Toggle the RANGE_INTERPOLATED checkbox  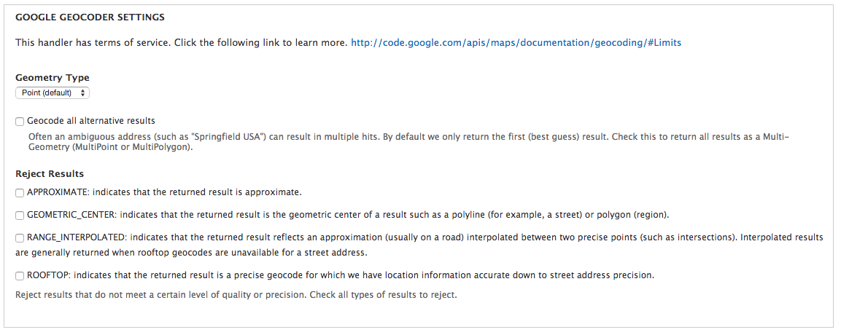pos(20,238)
